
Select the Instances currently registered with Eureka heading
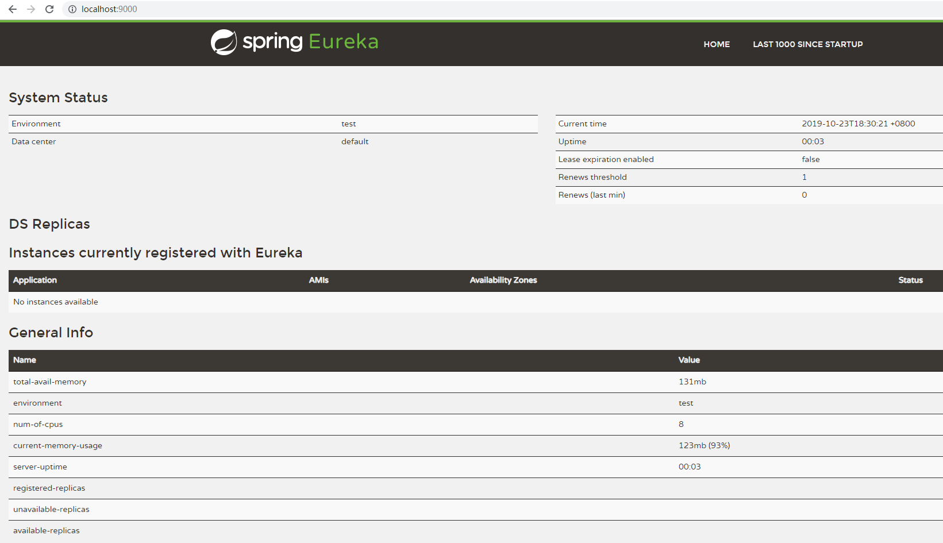click(155, 253)
